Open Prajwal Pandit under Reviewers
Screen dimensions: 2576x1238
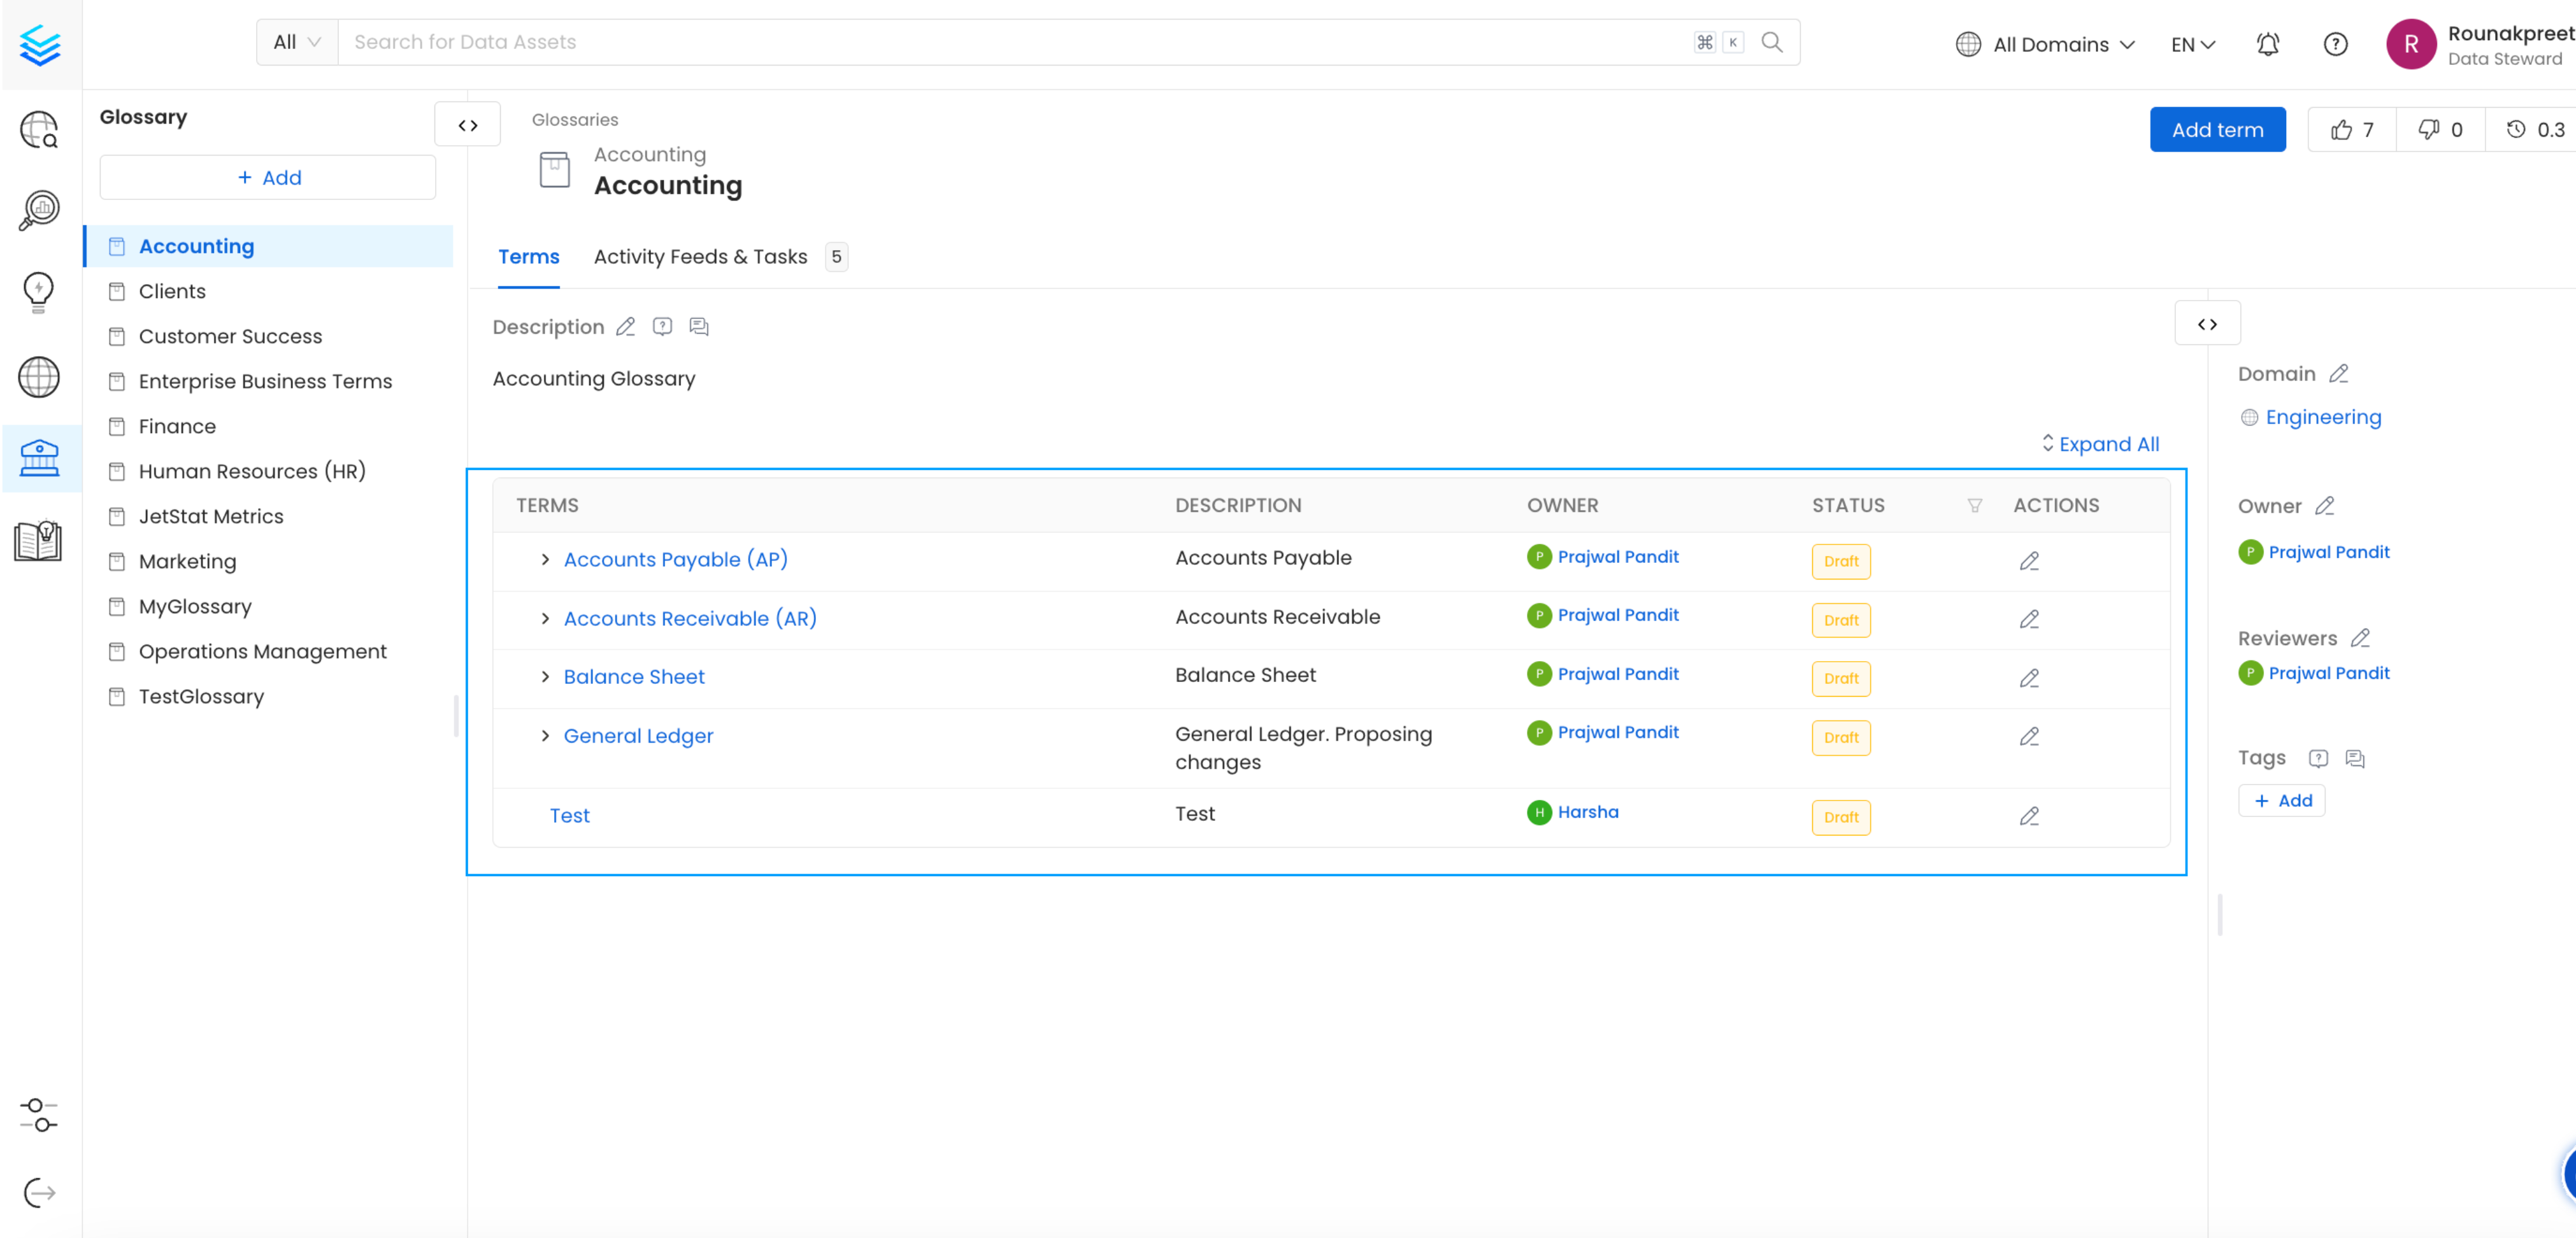pyautogui.click(x=2329, y=673)
